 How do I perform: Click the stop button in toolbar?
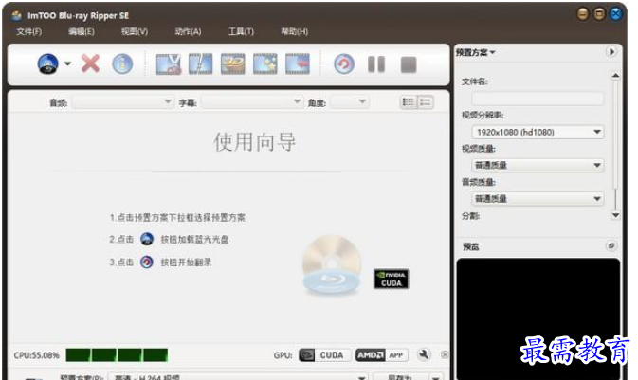click(409, 64)
